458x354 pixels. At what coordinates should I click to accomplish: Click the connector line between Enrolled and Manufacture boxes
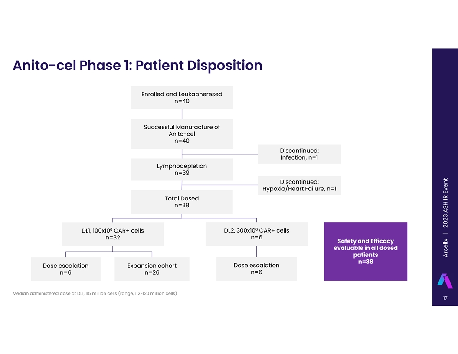(x=182, y=114)
